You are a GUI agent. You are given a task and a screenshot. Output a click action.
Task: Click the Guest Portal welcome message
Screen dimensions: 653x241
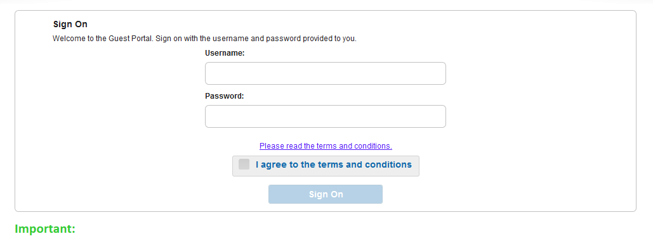[x=204, y=39]
